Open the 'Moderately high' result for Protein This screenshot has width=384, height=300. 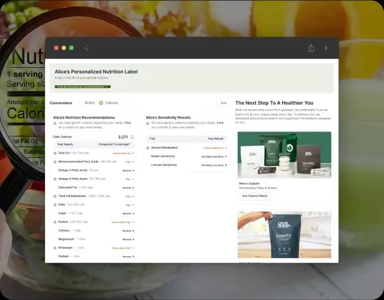click(x=122, y=222)
